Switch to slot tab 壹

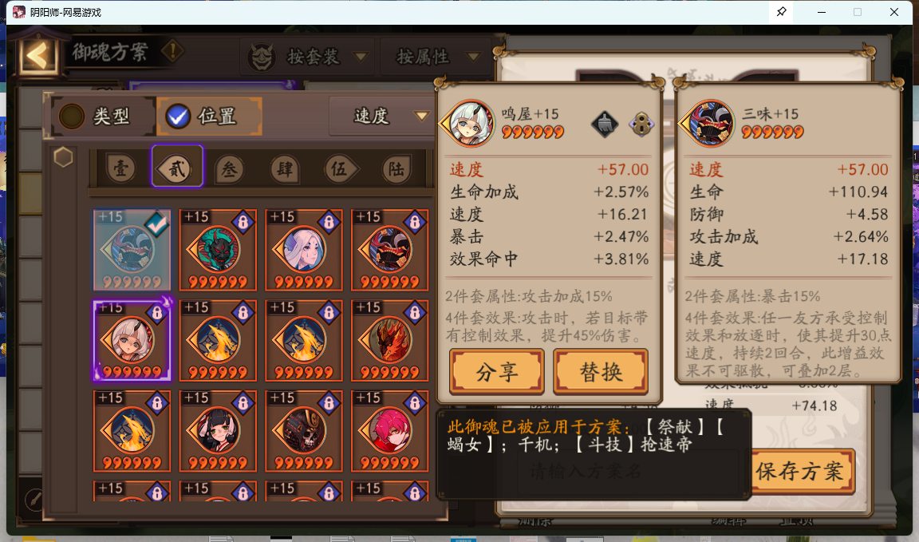pyautogui.click(x=121, y=169)
